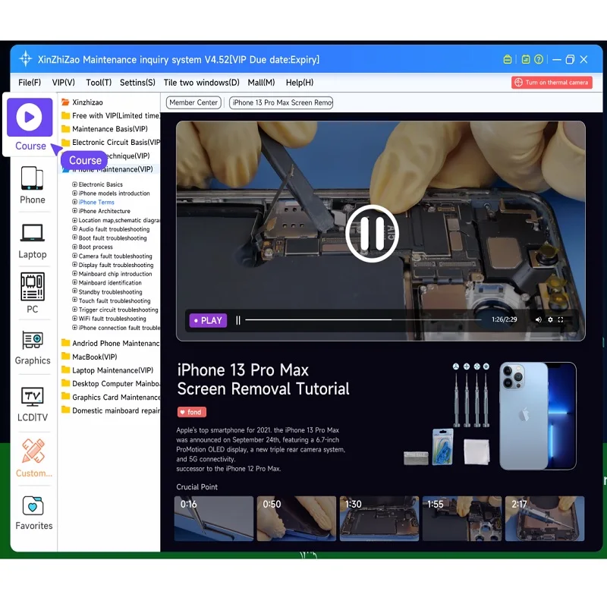Jump to 1:55 crucial point thumbnail
Image resolution: width=607 pixels, height=607 pixels.
462,518
